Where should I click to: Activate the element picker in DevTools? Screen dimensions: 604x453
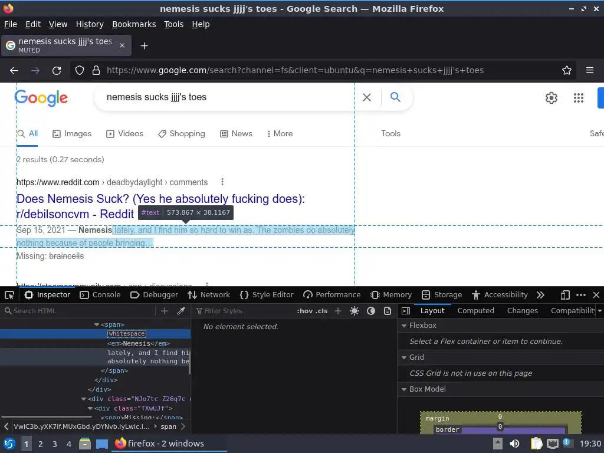[9, 295]
